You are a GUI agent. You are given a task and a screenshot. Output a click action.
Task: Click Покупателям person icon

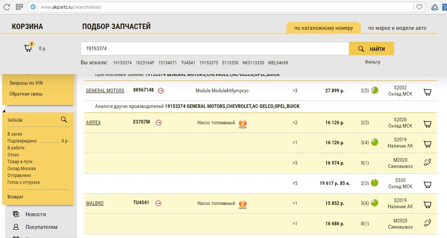coord(16,227)
